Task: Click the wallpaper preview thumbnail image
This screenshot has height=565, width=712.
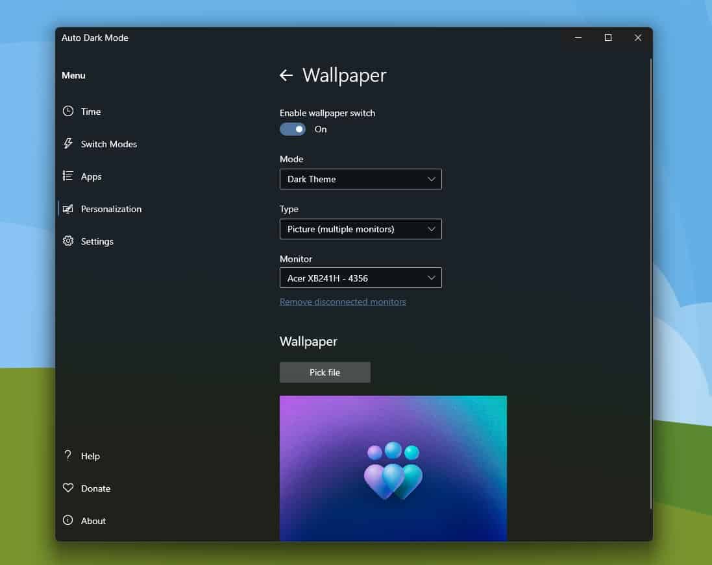Action: point(393,468)
